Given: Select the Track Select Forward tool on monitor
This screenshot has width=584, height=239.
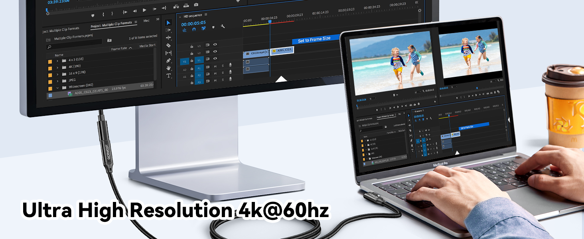Looking at the screenshot, I should click(x=168, y=30).
